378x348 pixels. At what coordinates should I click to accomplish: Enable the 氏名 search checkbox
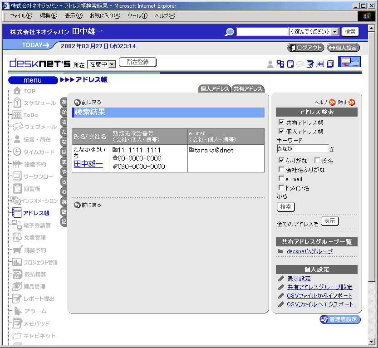coord(317,160)
